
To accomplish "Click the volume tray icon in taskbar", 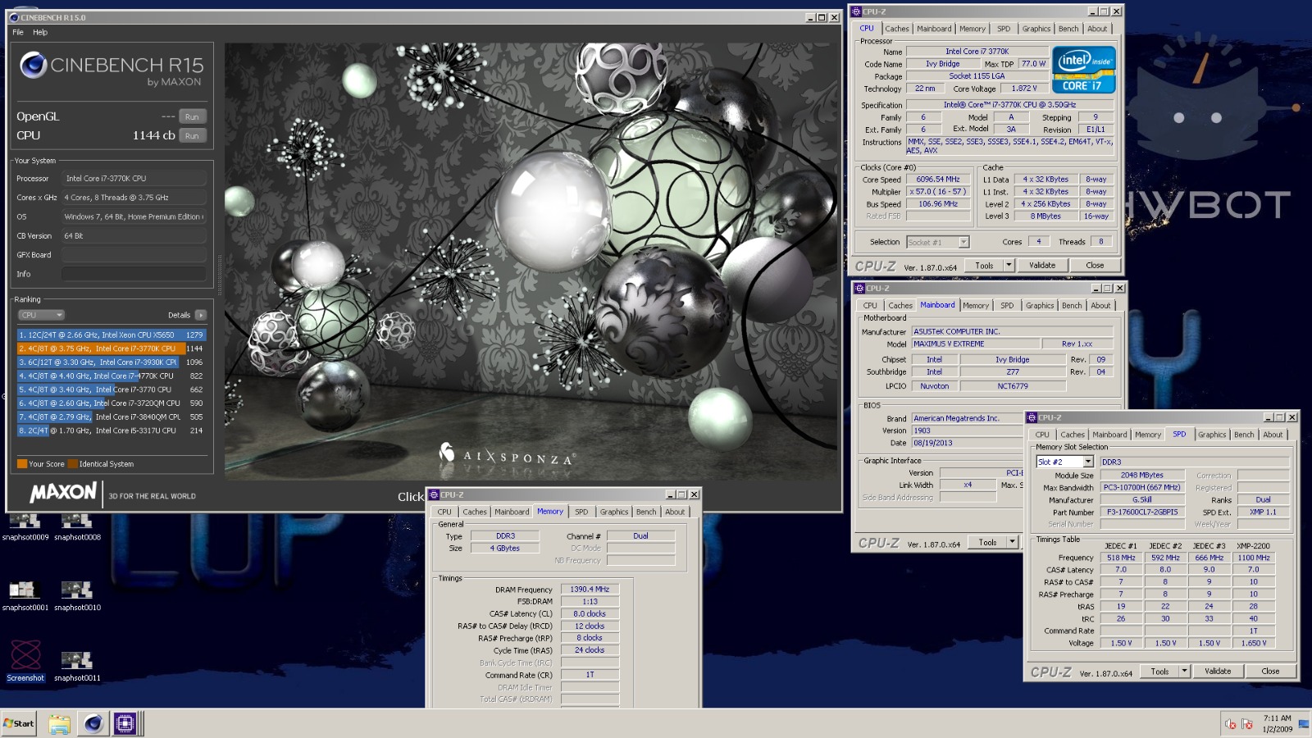I will coord(1230,724).
